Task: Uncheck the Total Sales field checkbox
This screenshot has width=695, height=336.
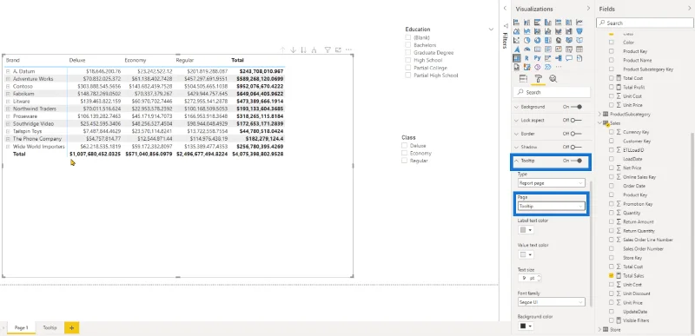Action: 612,275
